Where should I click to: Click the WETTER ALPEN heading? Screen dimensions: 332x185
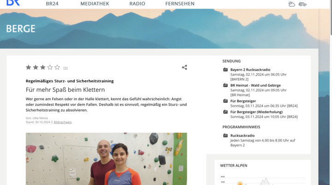click(233, 166)
